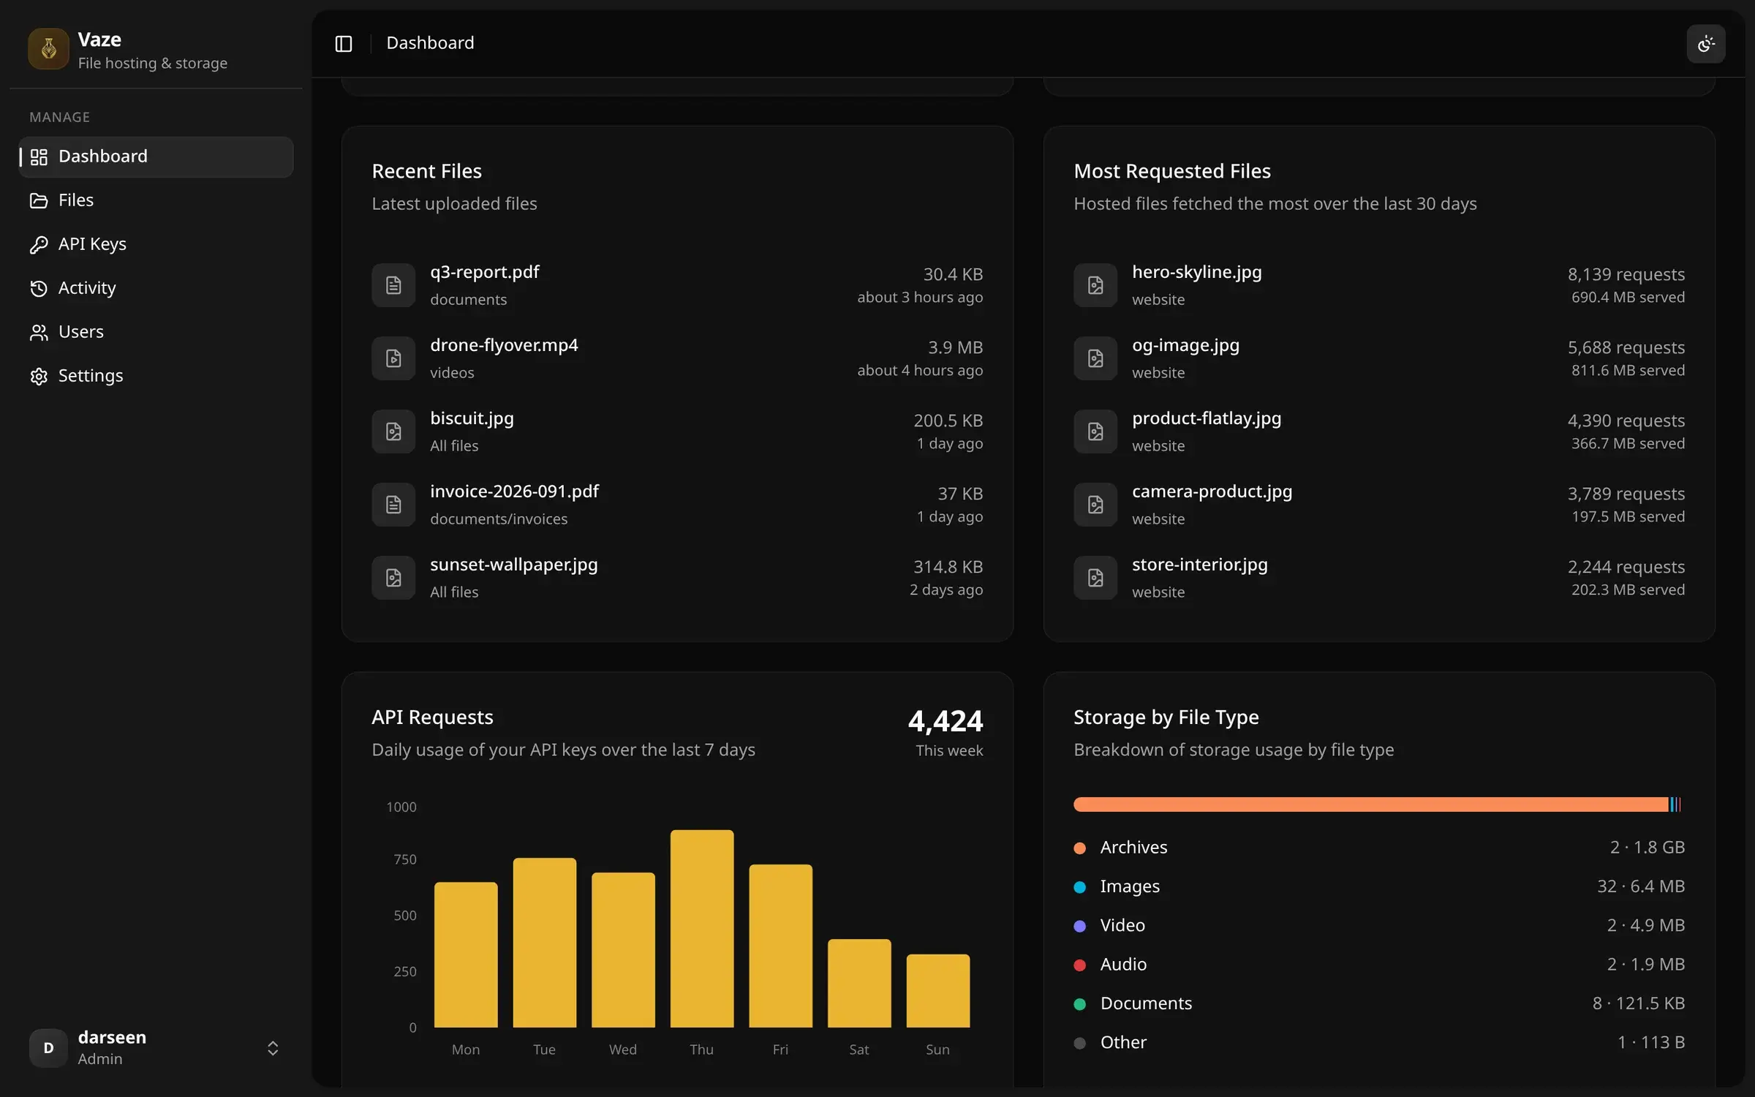Viewport: 1755px width, 1097px height.
Task: Open drone-flyover.mp4 from recent files
Action: tap(504, 345)
